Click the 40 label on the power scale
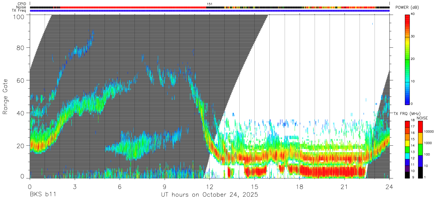Viewport: 438px width, 202px height. point(413,14)
